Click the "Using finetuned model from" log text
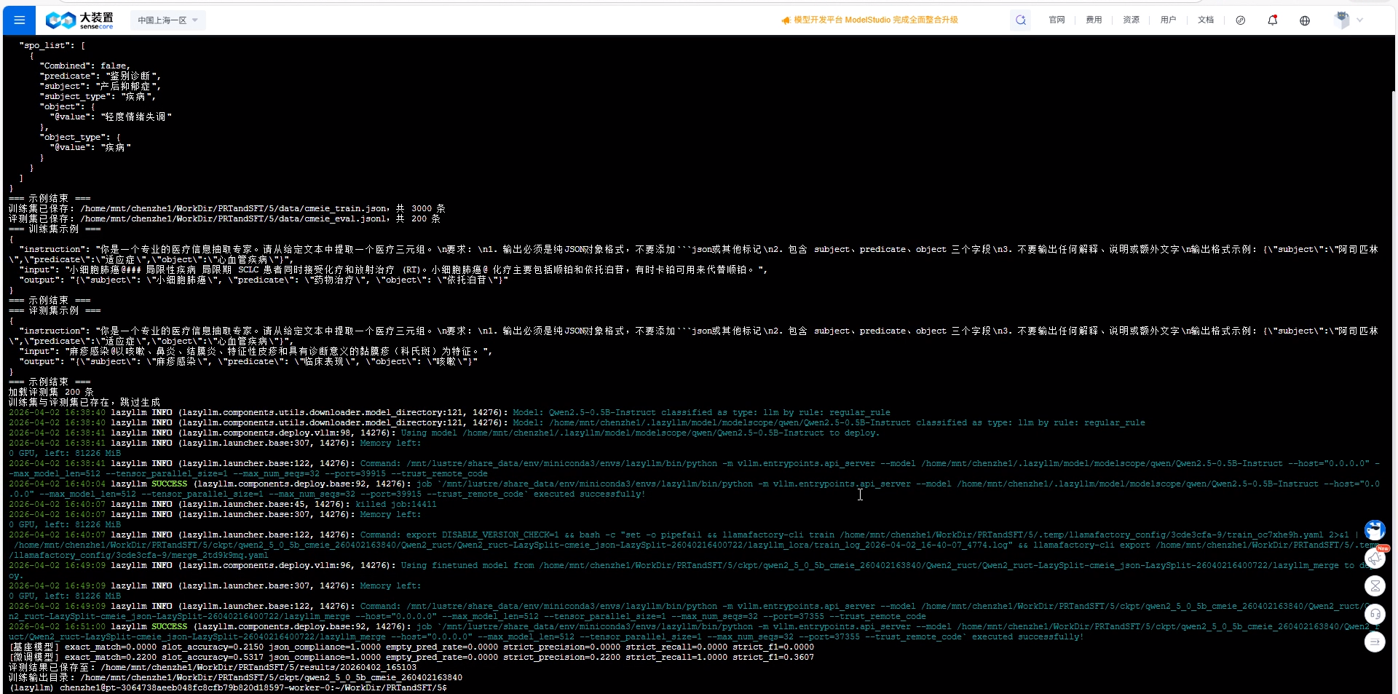This screenshot has height=694, width=1398. coord(467,565)
